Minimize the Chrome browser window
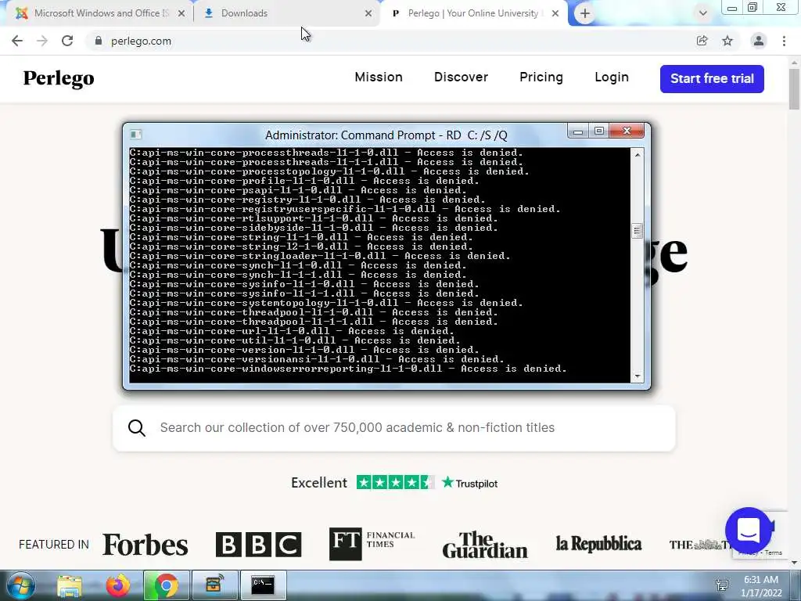 coord(732,8)
